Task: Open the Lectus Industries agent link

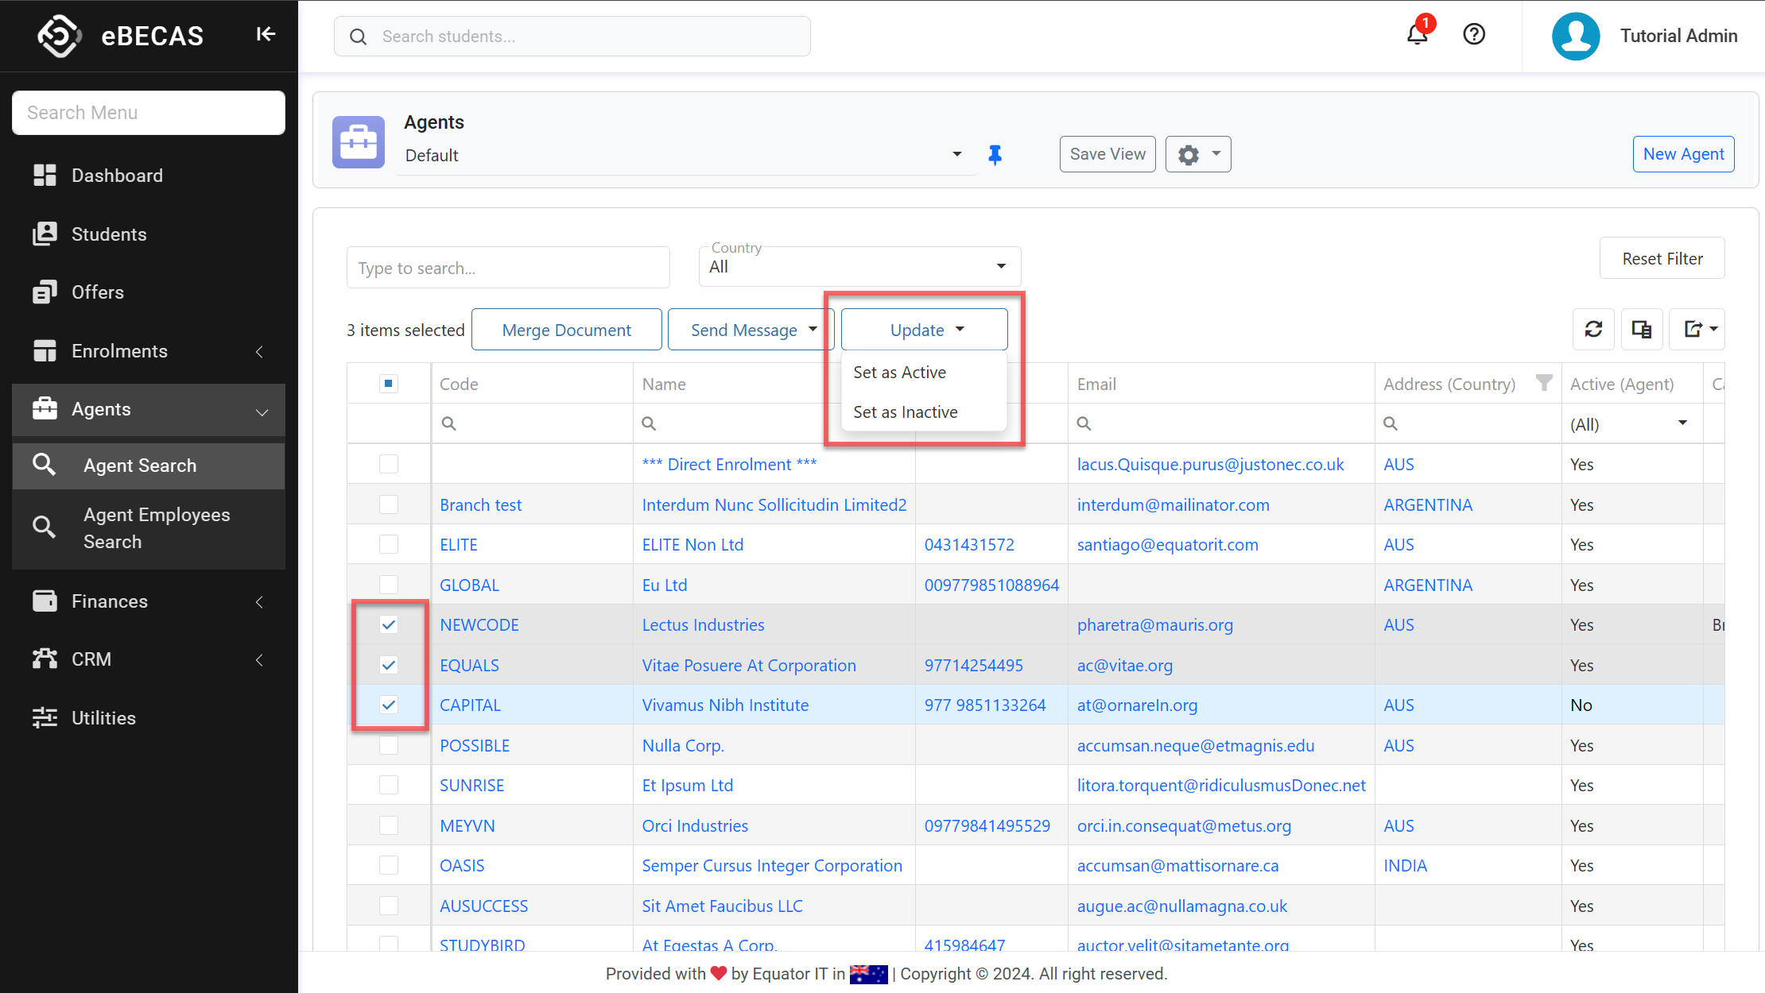Action: click(703, 625)
